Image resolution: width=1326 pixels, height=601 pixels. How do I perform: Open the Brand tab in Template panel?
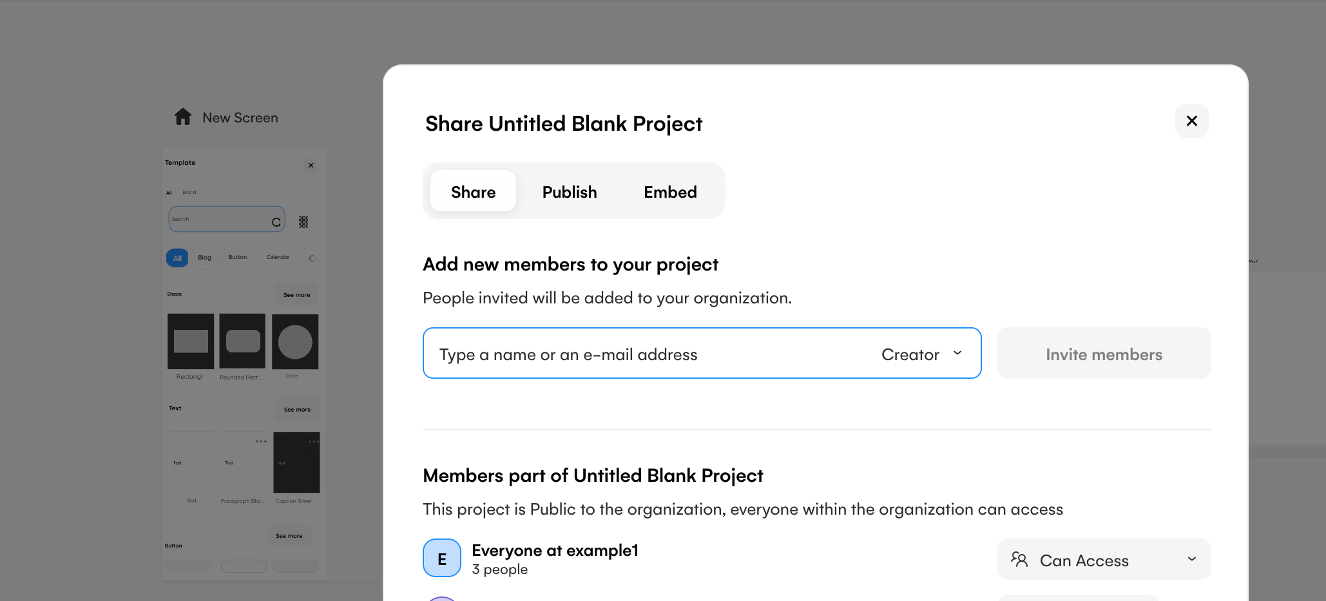tap(189, 193)
